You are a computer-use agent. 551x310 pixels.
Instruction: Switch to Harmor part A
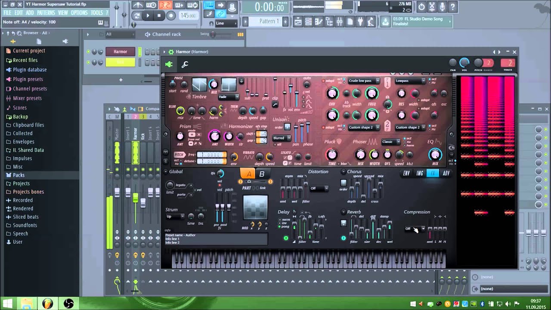(248, 174)
